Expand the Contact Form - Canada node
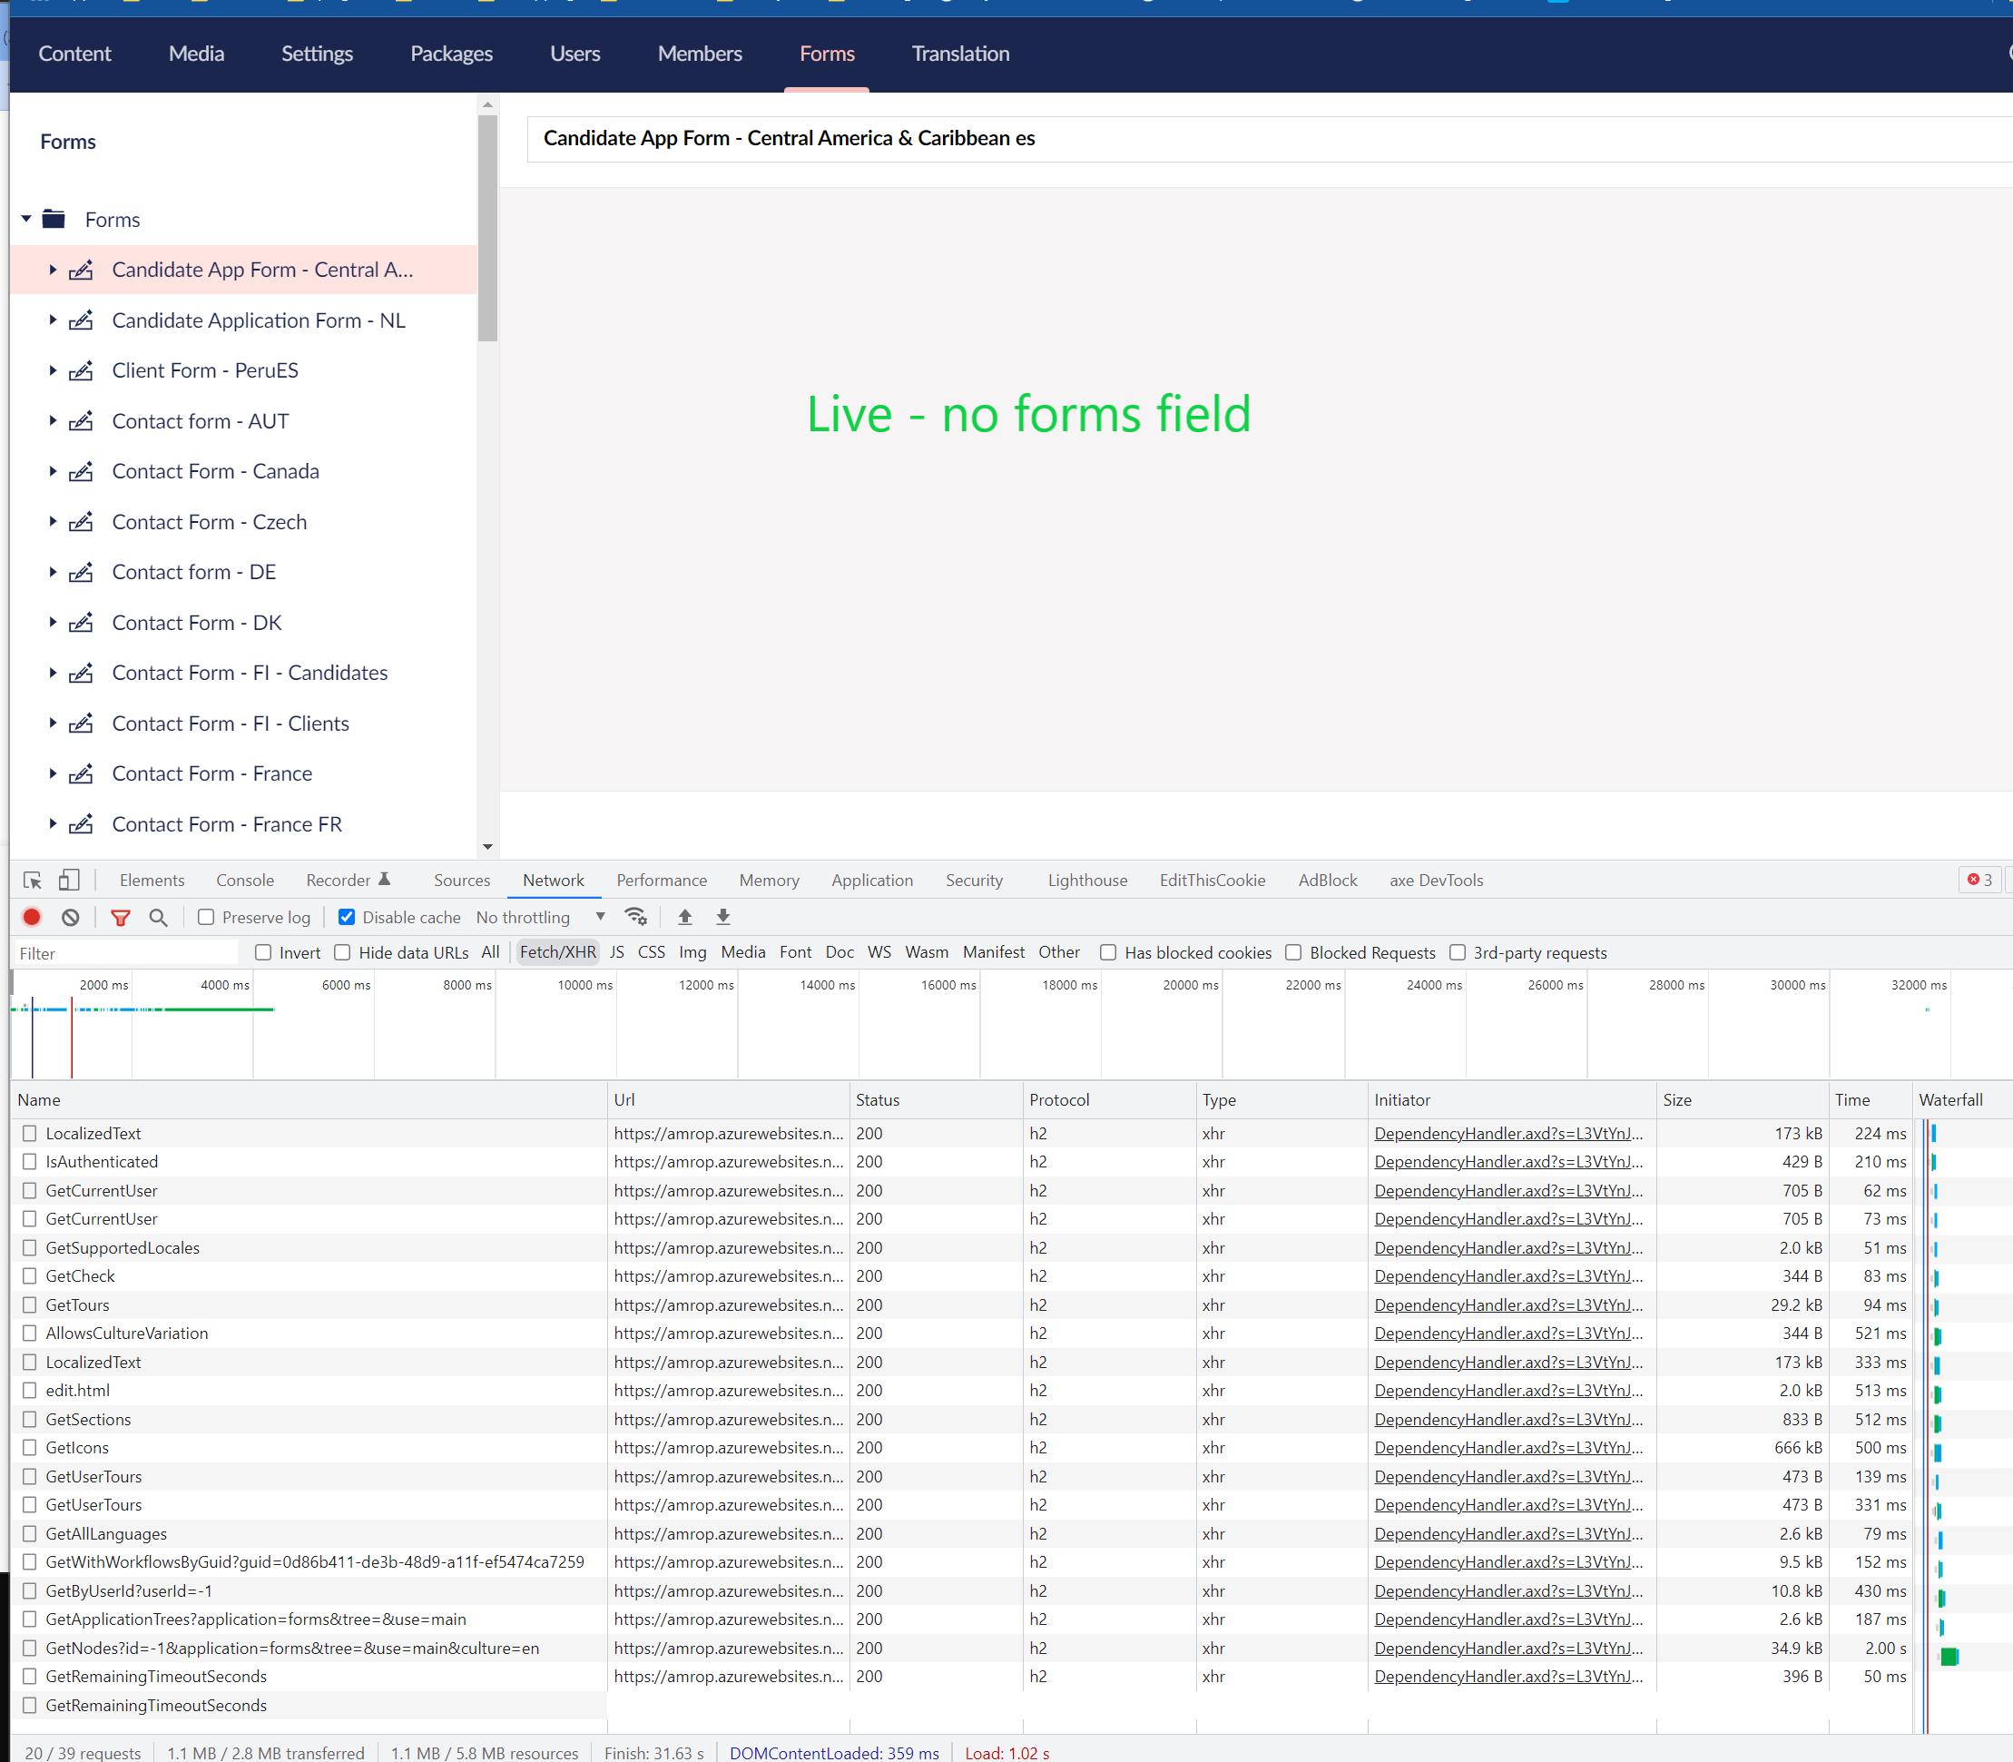This screenshot has height=1762, width=2013. click(x=53, y=472)
